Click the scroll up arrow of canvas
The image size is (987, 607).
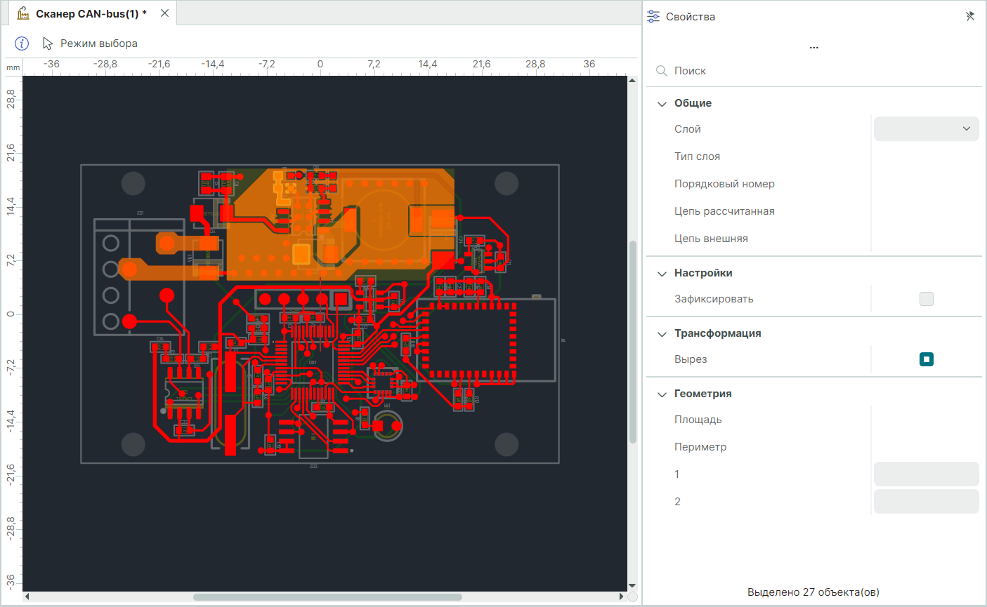click(632, 81)
